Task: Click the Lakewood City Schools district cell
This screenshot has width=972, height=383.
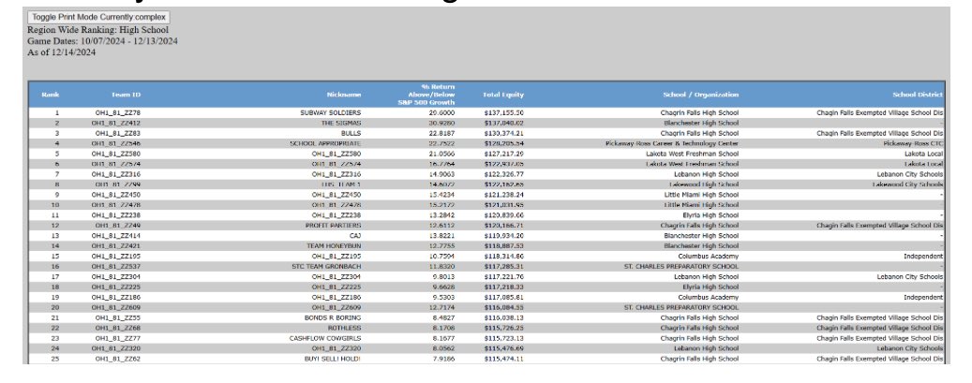Action: [907, 184]
